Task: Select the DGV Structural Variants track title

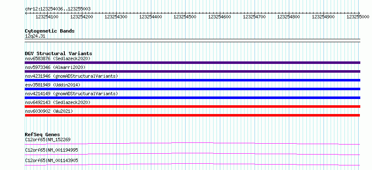Action: coord(59,53)
